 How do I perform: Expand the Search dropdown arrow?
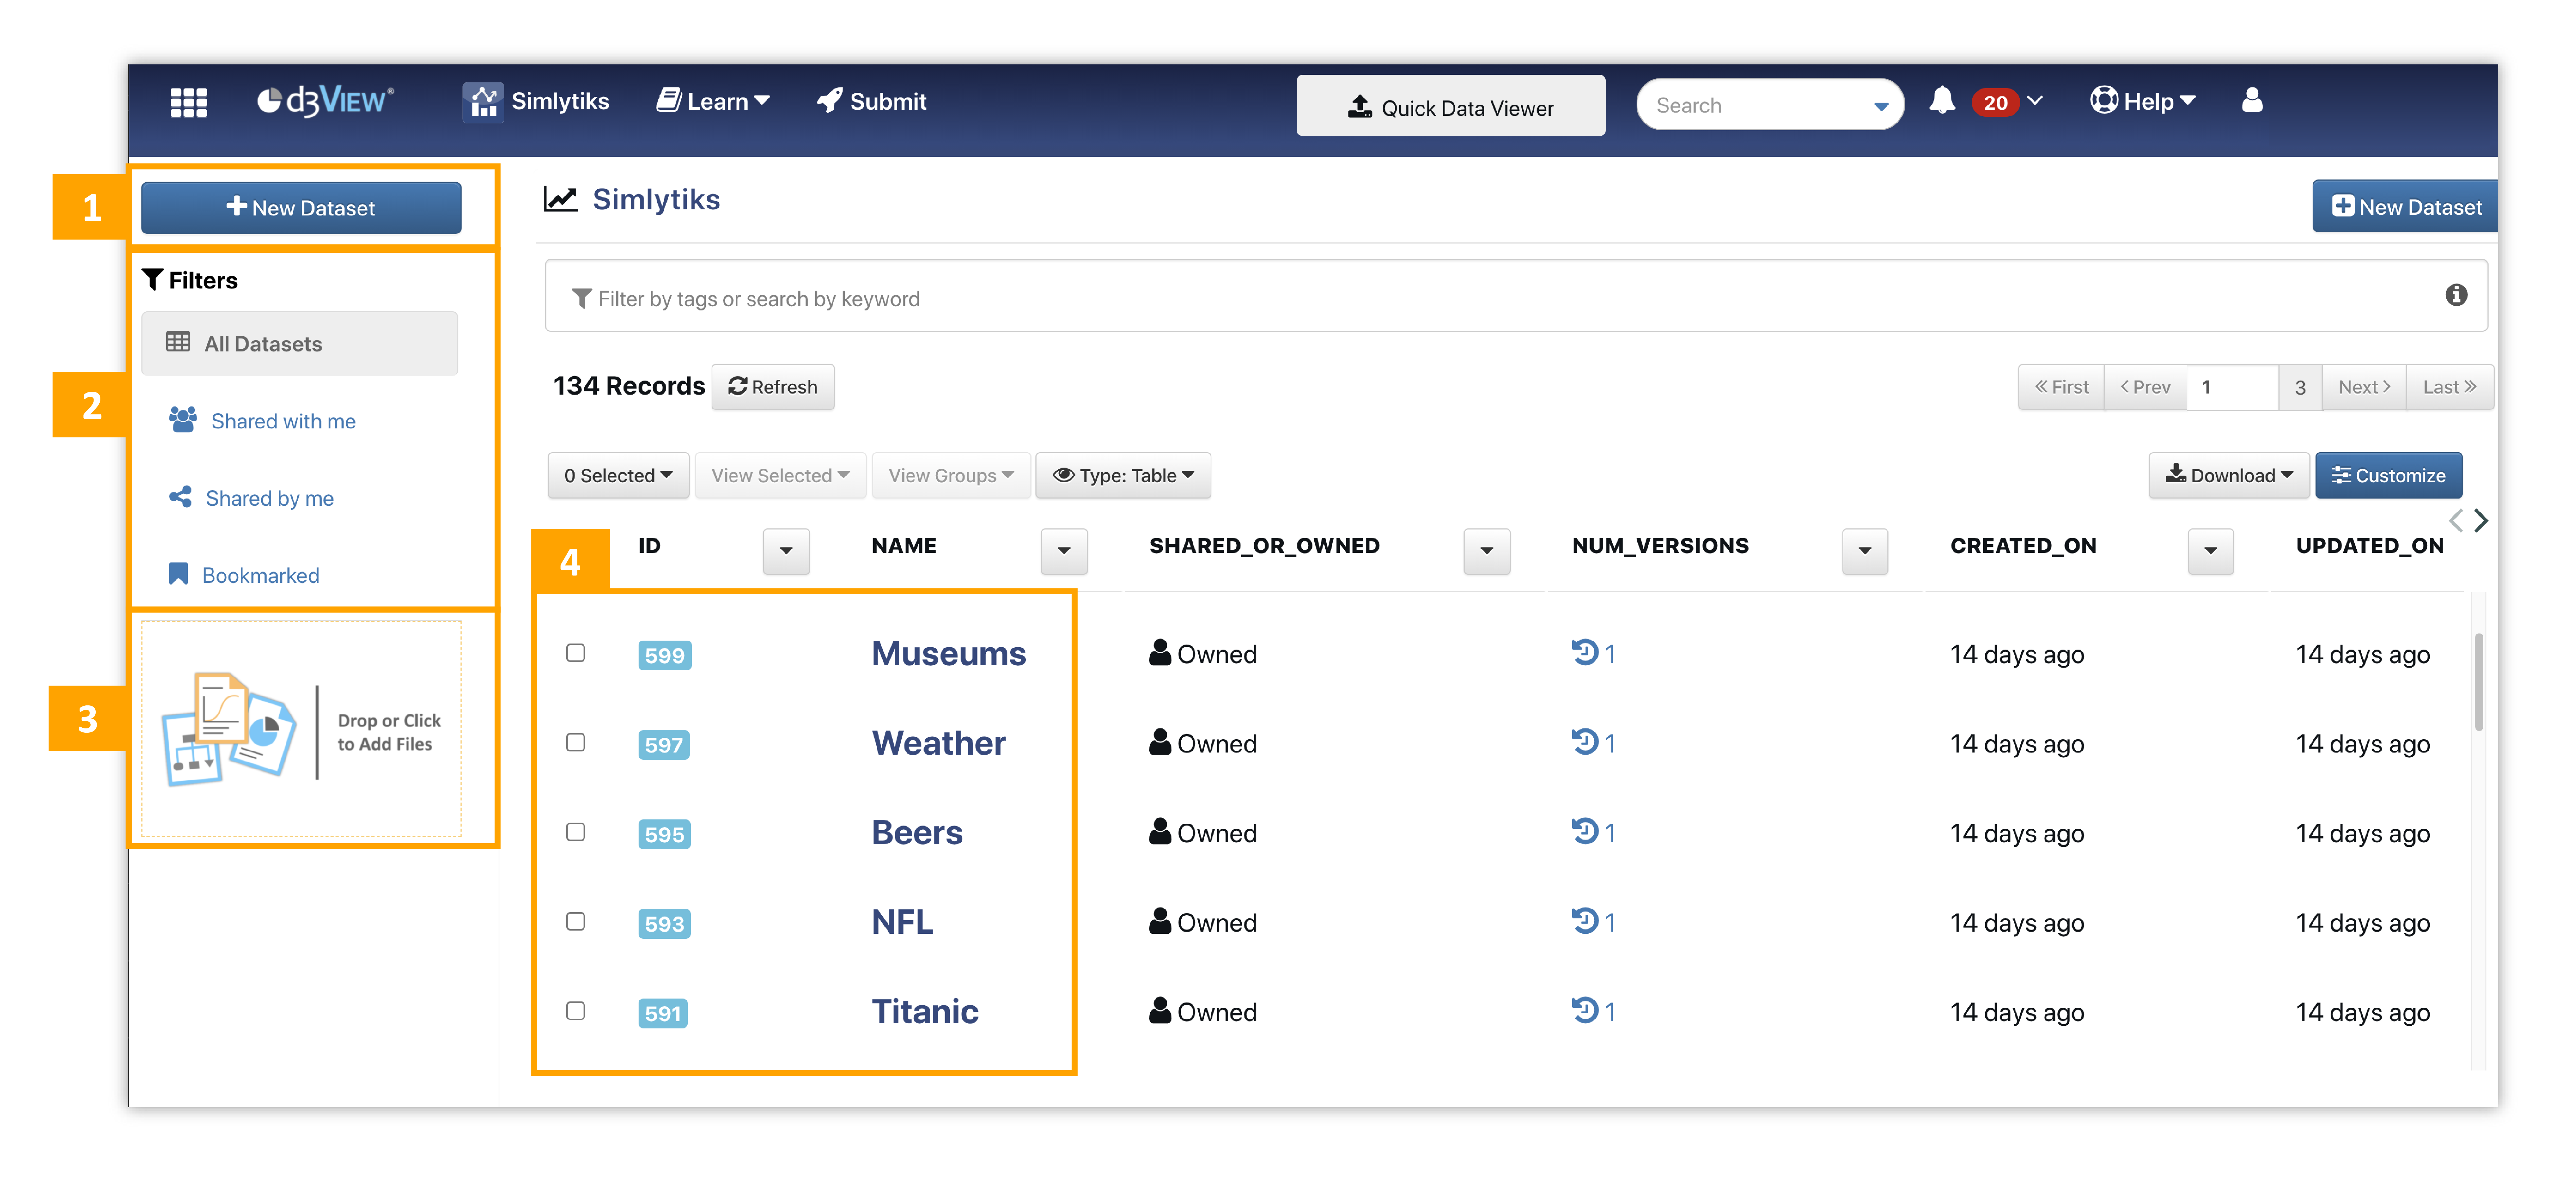[x=1881, y=106]
